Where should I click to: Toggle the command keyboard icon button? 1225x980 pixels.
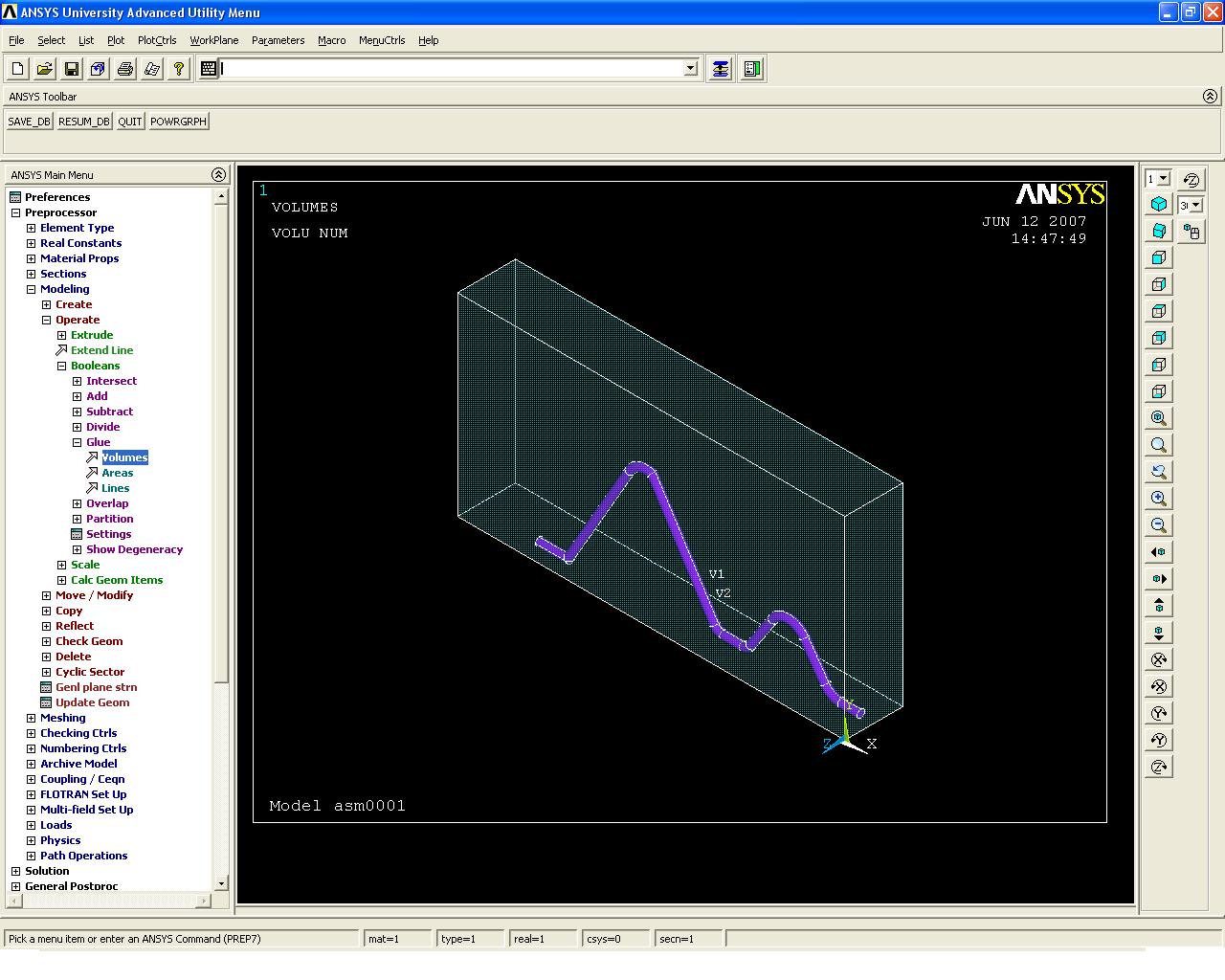209,69
